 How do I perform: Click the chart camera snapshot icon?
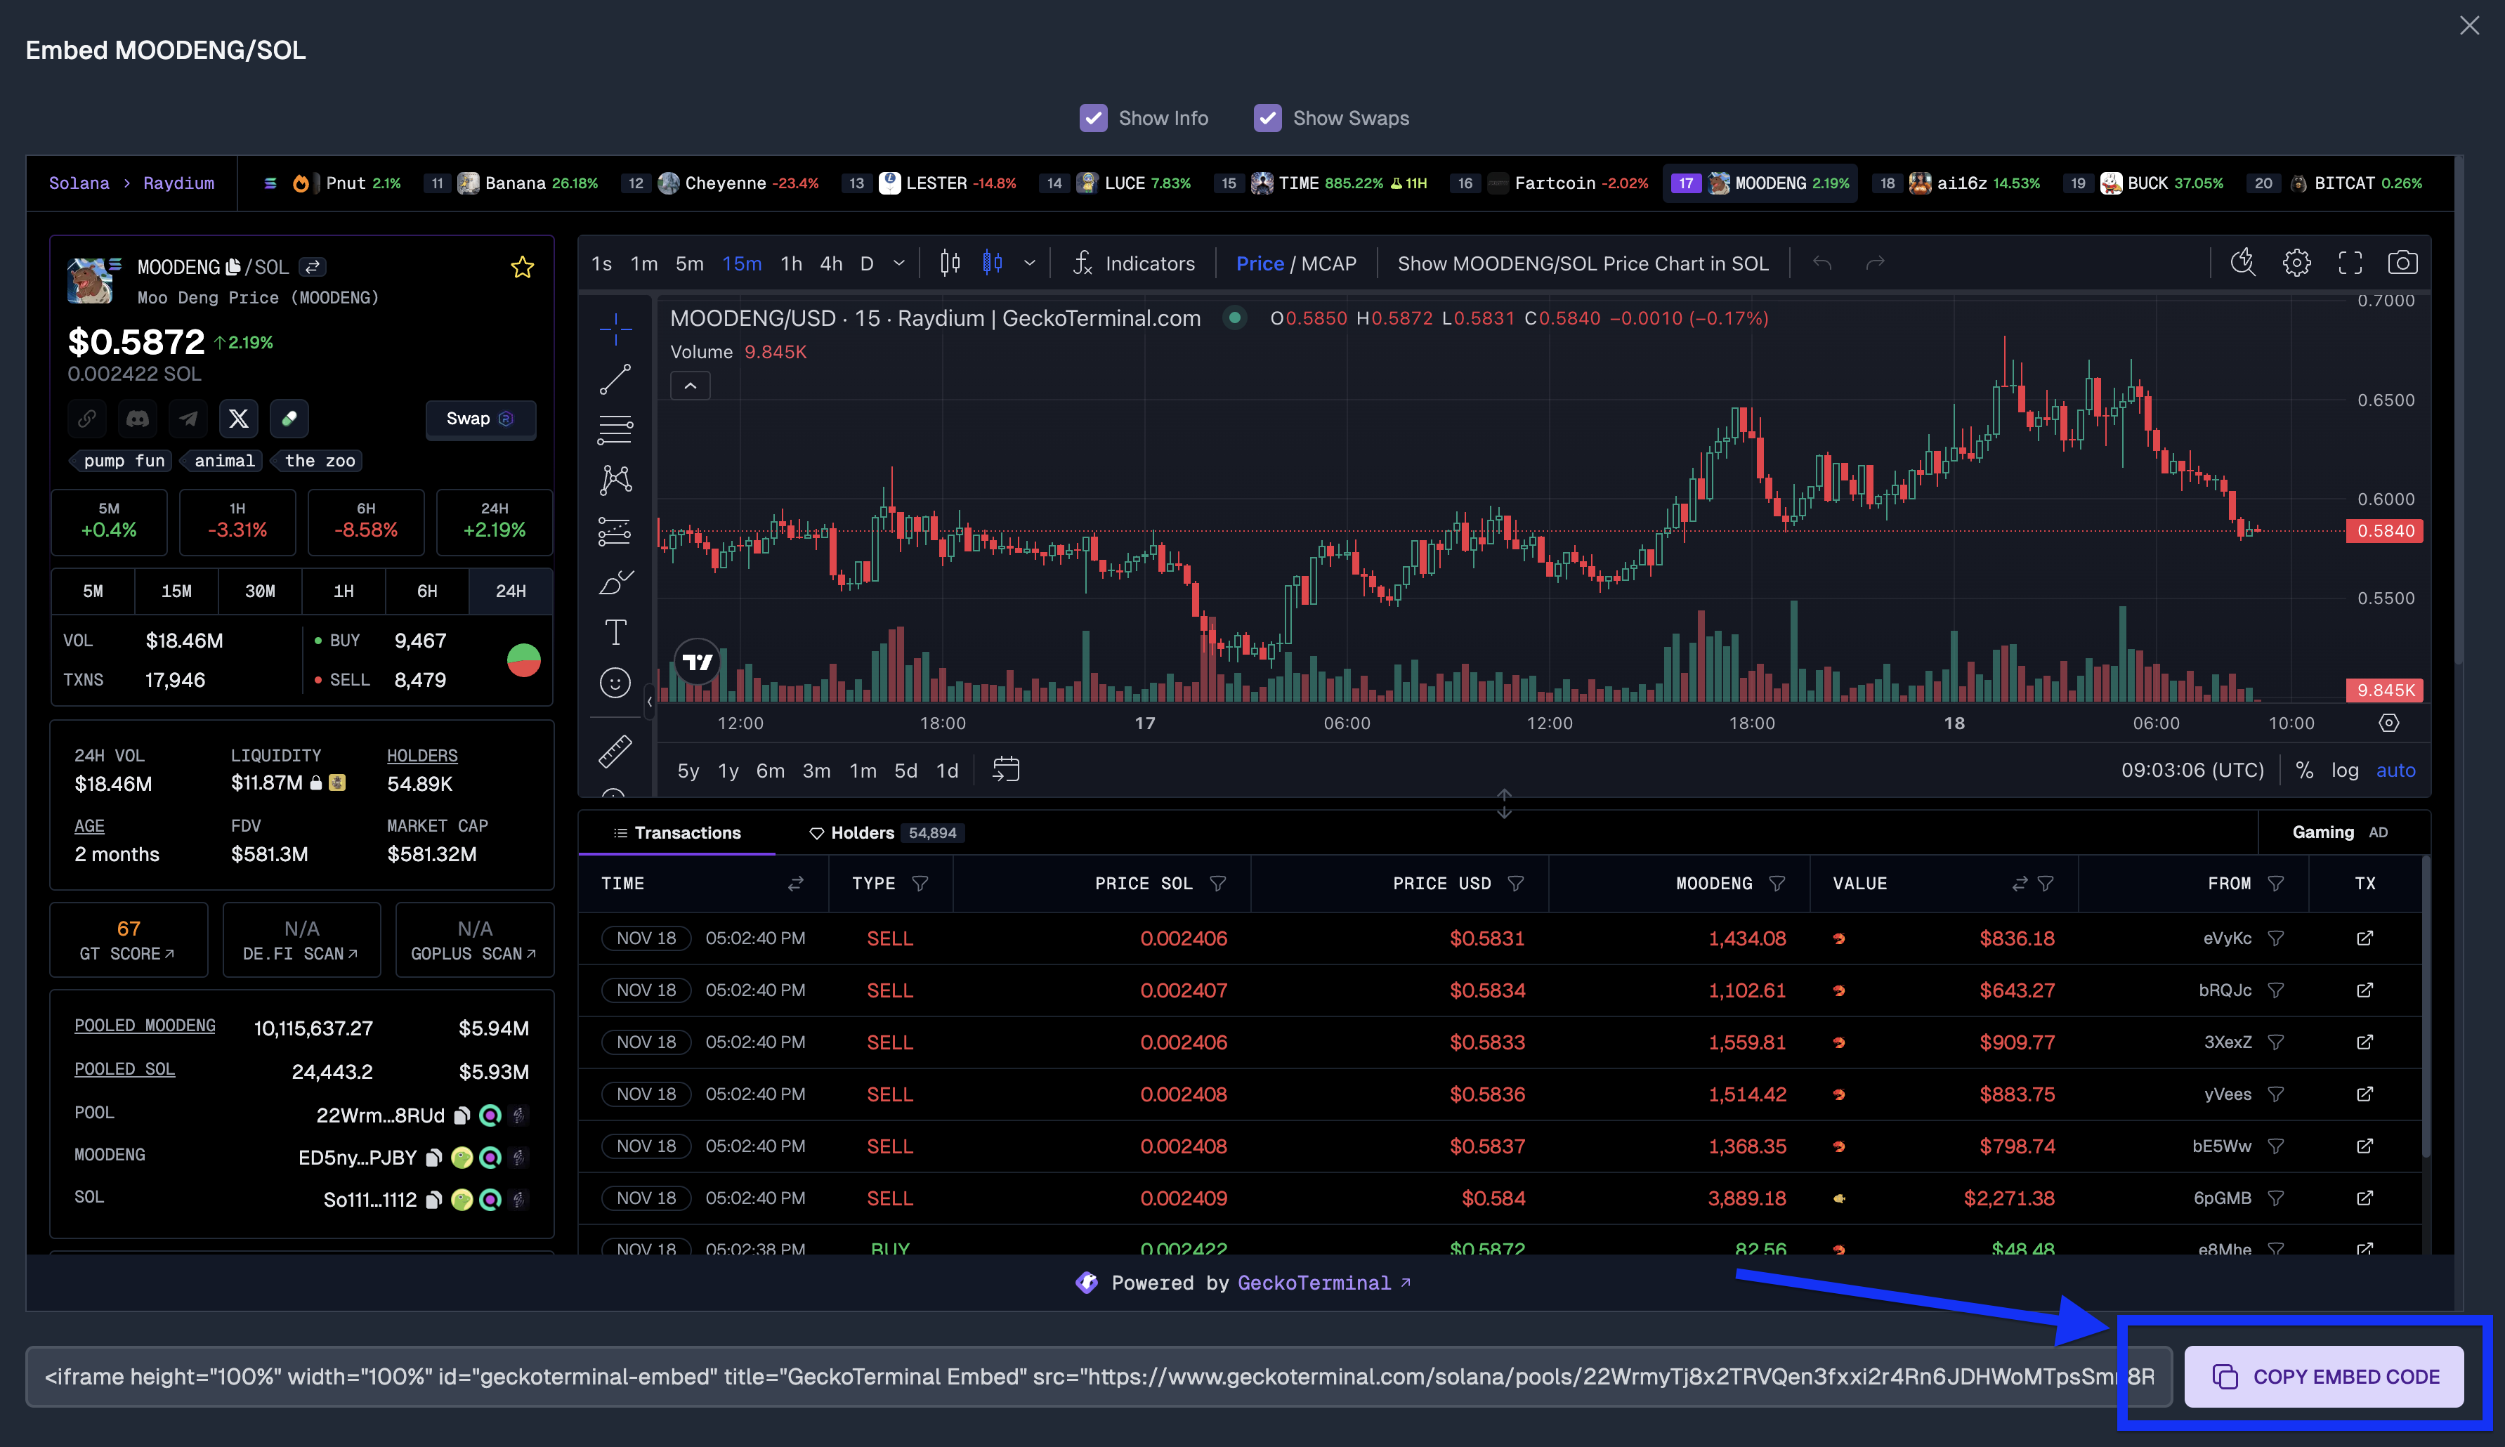pyautogui.click(x=2402, y=263)
